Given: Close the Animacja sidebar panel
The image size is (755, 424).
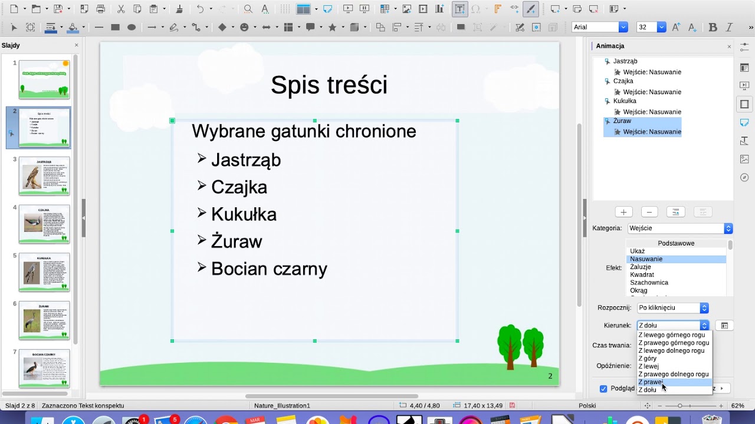Looking at the screenshot, I should (729, 46).
